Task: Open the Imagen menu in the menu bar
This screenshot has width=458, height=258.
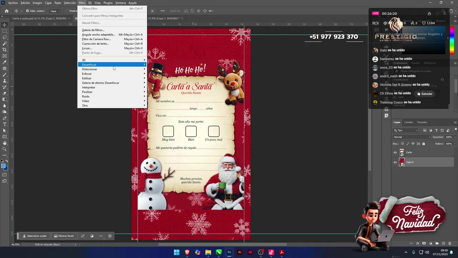Action: point(37,3)
